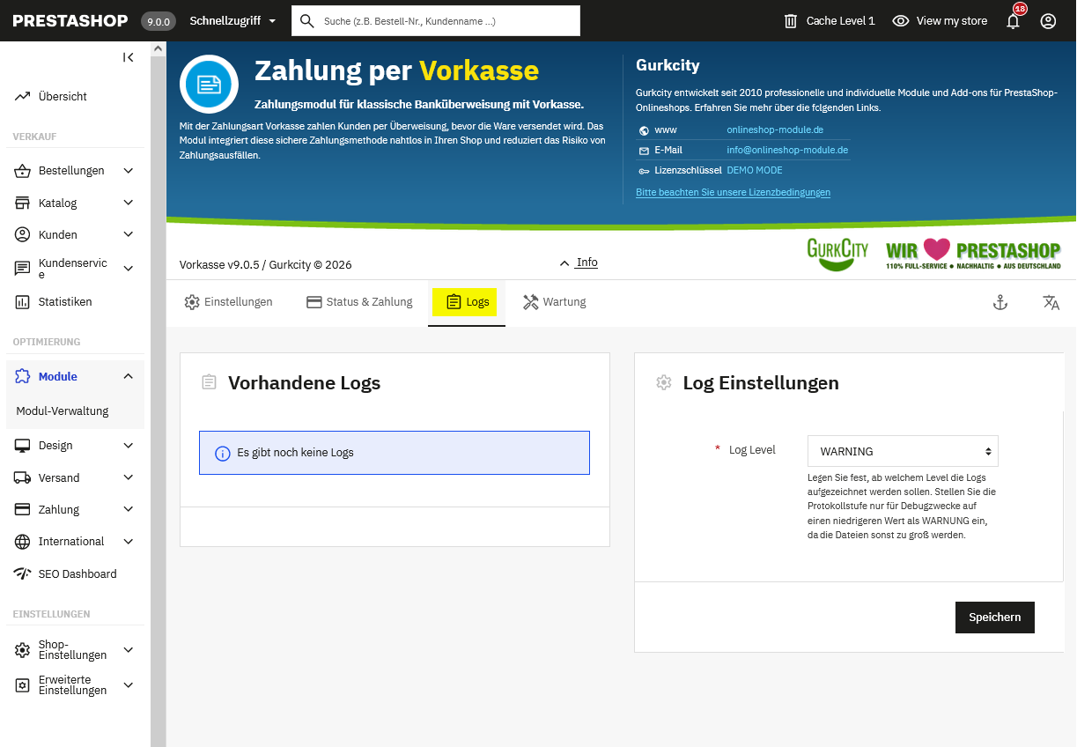Click the Kundenservice chat icon
The height and width of the screenshot is (747, 1077).
click(x=23, y=268)
